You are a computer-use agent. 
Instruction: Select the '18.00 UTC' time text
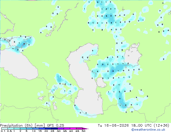coord(141,126)
